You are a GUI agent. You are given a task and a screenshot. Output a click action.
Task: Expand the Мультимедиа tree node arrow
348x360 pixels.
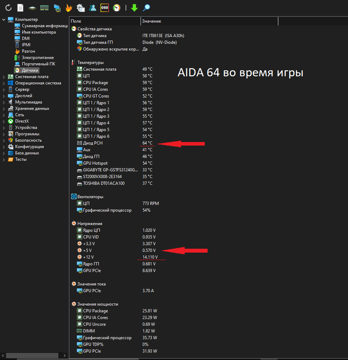[x=4, y=102]
